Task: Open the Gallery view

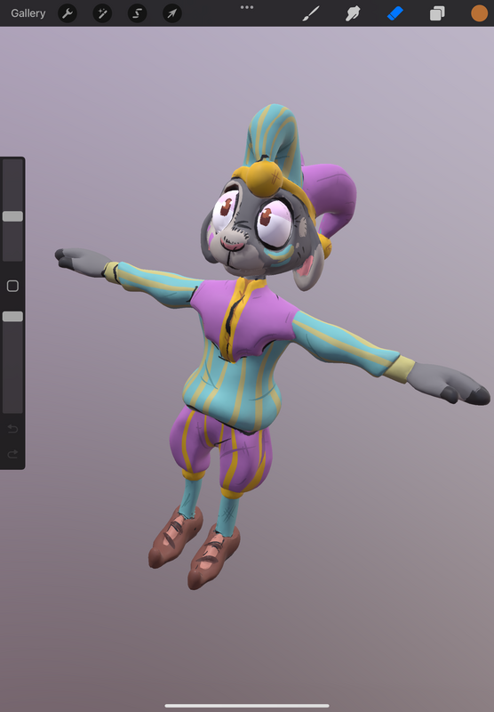Action: point(28,13)
